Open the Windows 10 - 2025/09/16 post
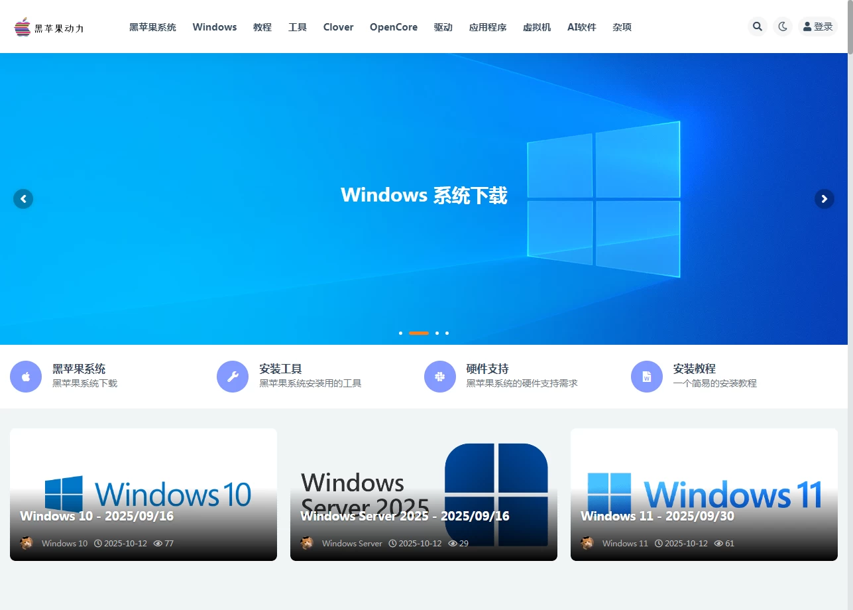The image size is (853, 610). [97, 516]
